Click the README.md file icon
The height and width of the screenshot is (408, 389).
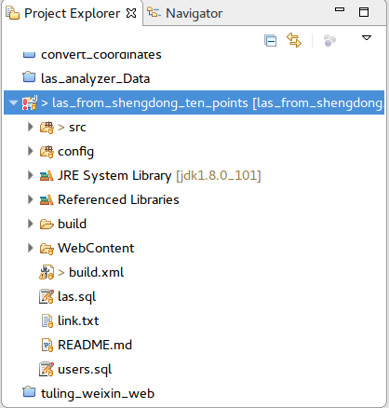click(x=47, y=345)
